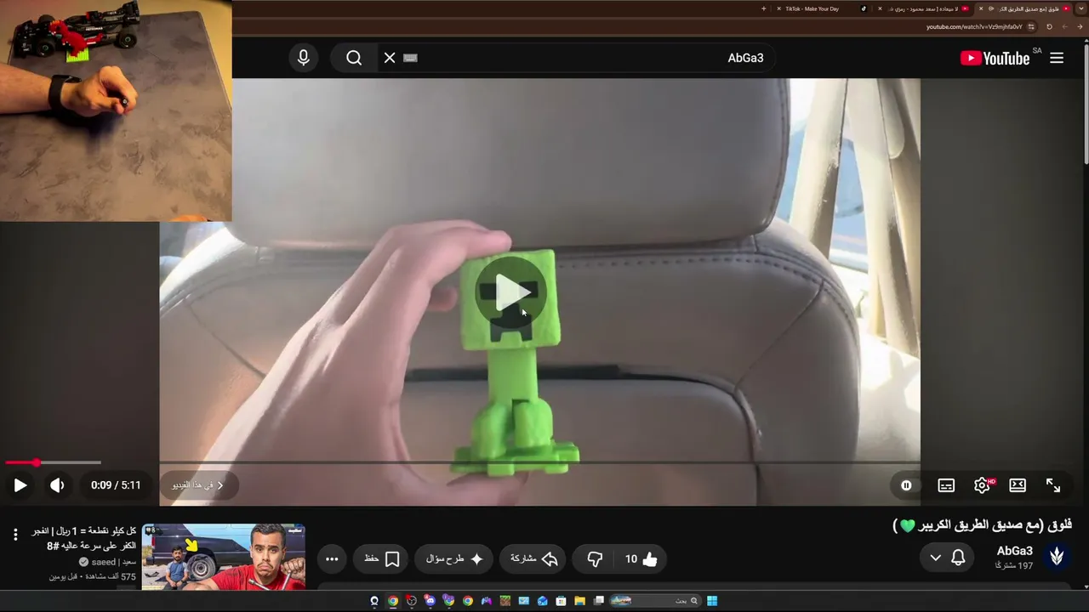Open the Windows Start menu
The image size is (1089, 612).
coord(712,601)
